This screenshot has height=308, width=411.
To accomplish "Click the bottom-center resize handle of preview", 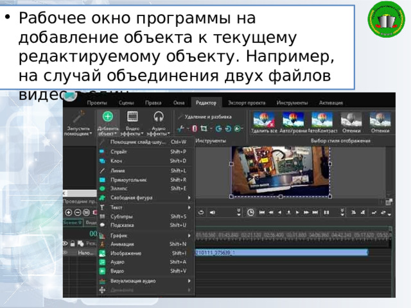I will point(281,196).
